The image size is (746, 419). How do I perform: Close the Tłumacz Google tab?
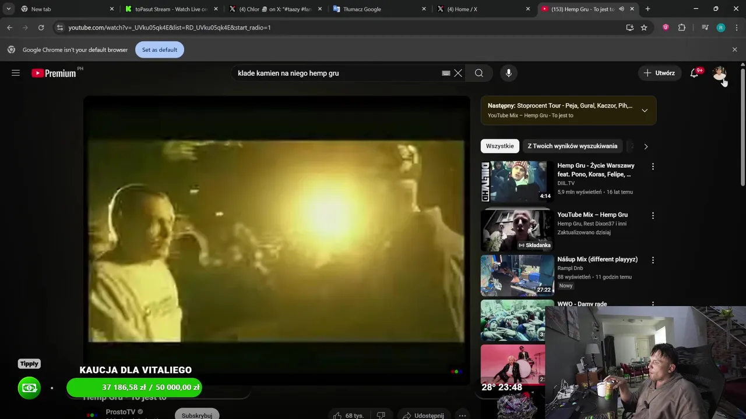(424, 9)
